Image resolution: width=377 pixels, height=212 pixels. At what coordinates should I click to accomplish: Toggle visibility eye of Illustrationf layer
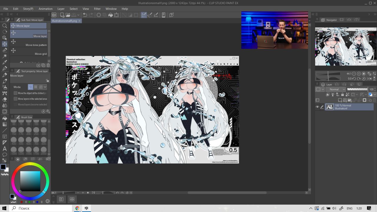(317, 107)
